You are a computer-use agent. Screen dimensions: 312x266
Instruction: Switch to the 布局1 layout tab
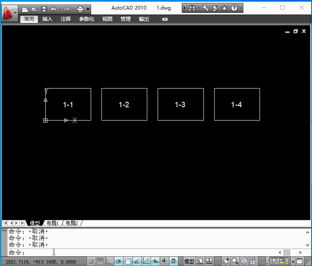(x=52, y=223)
